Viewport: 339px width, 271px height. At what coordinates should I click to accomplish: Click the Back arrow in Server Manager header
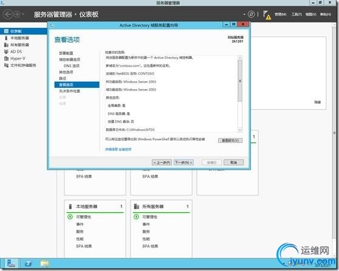tap(8, 15)
